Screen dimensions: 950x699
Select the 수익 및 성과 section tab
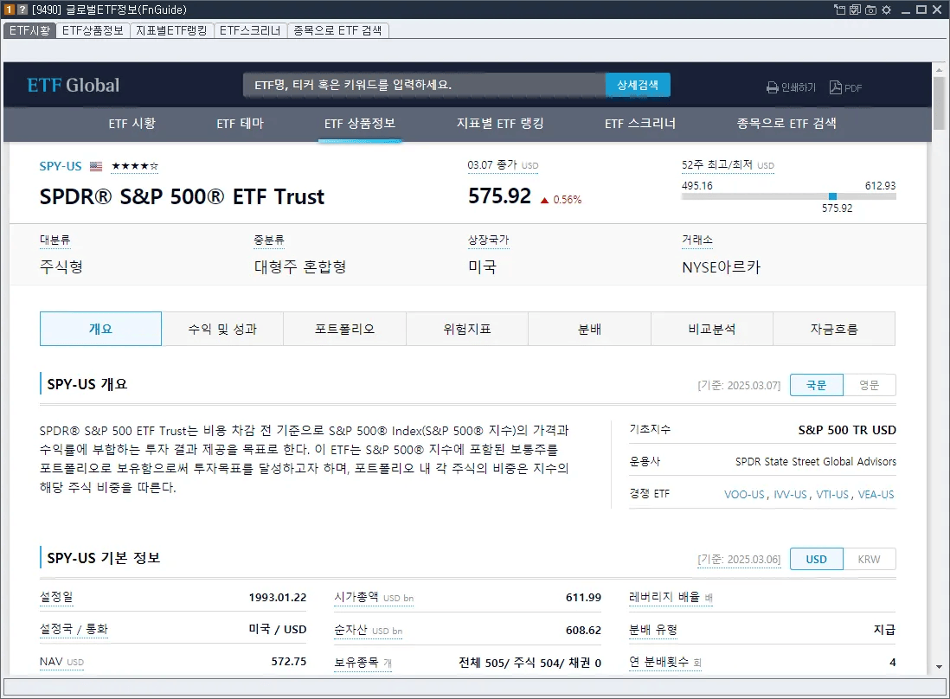point(222,329)
